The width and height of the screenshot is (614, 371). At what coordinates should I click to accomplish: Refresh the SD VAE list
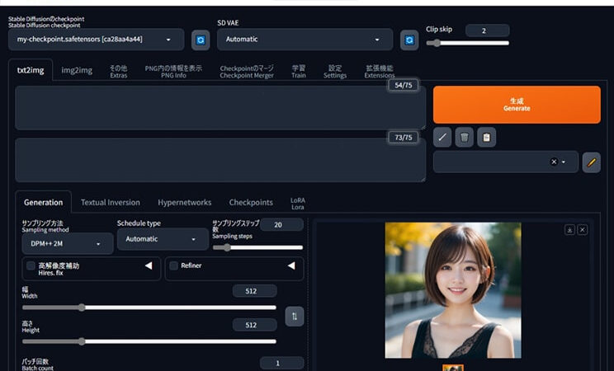tap(409, 40)
